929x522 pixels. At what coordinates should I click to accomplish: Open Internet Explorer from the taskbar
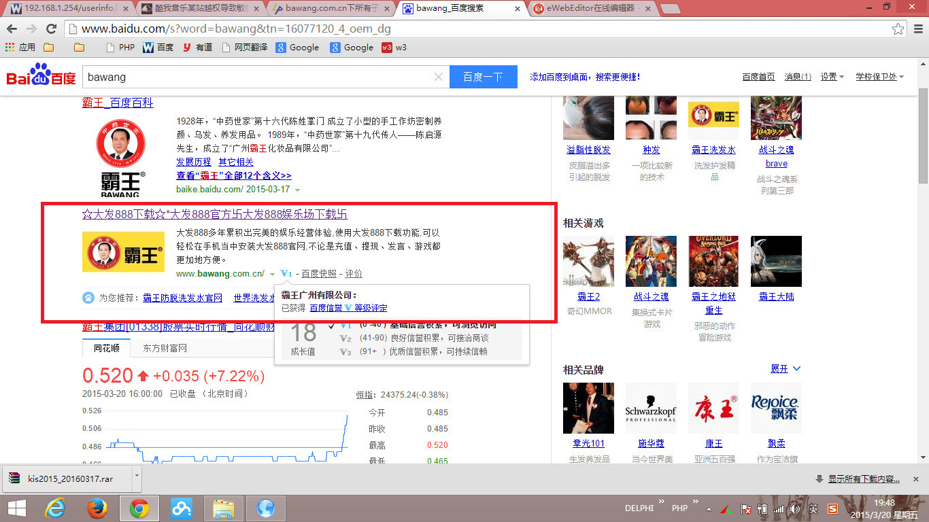click(x=55, y=508)
